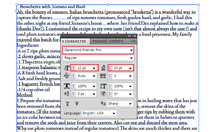The image size is (214, 132).
Task: Click the text frame in-port box
Action: point(17,11)
